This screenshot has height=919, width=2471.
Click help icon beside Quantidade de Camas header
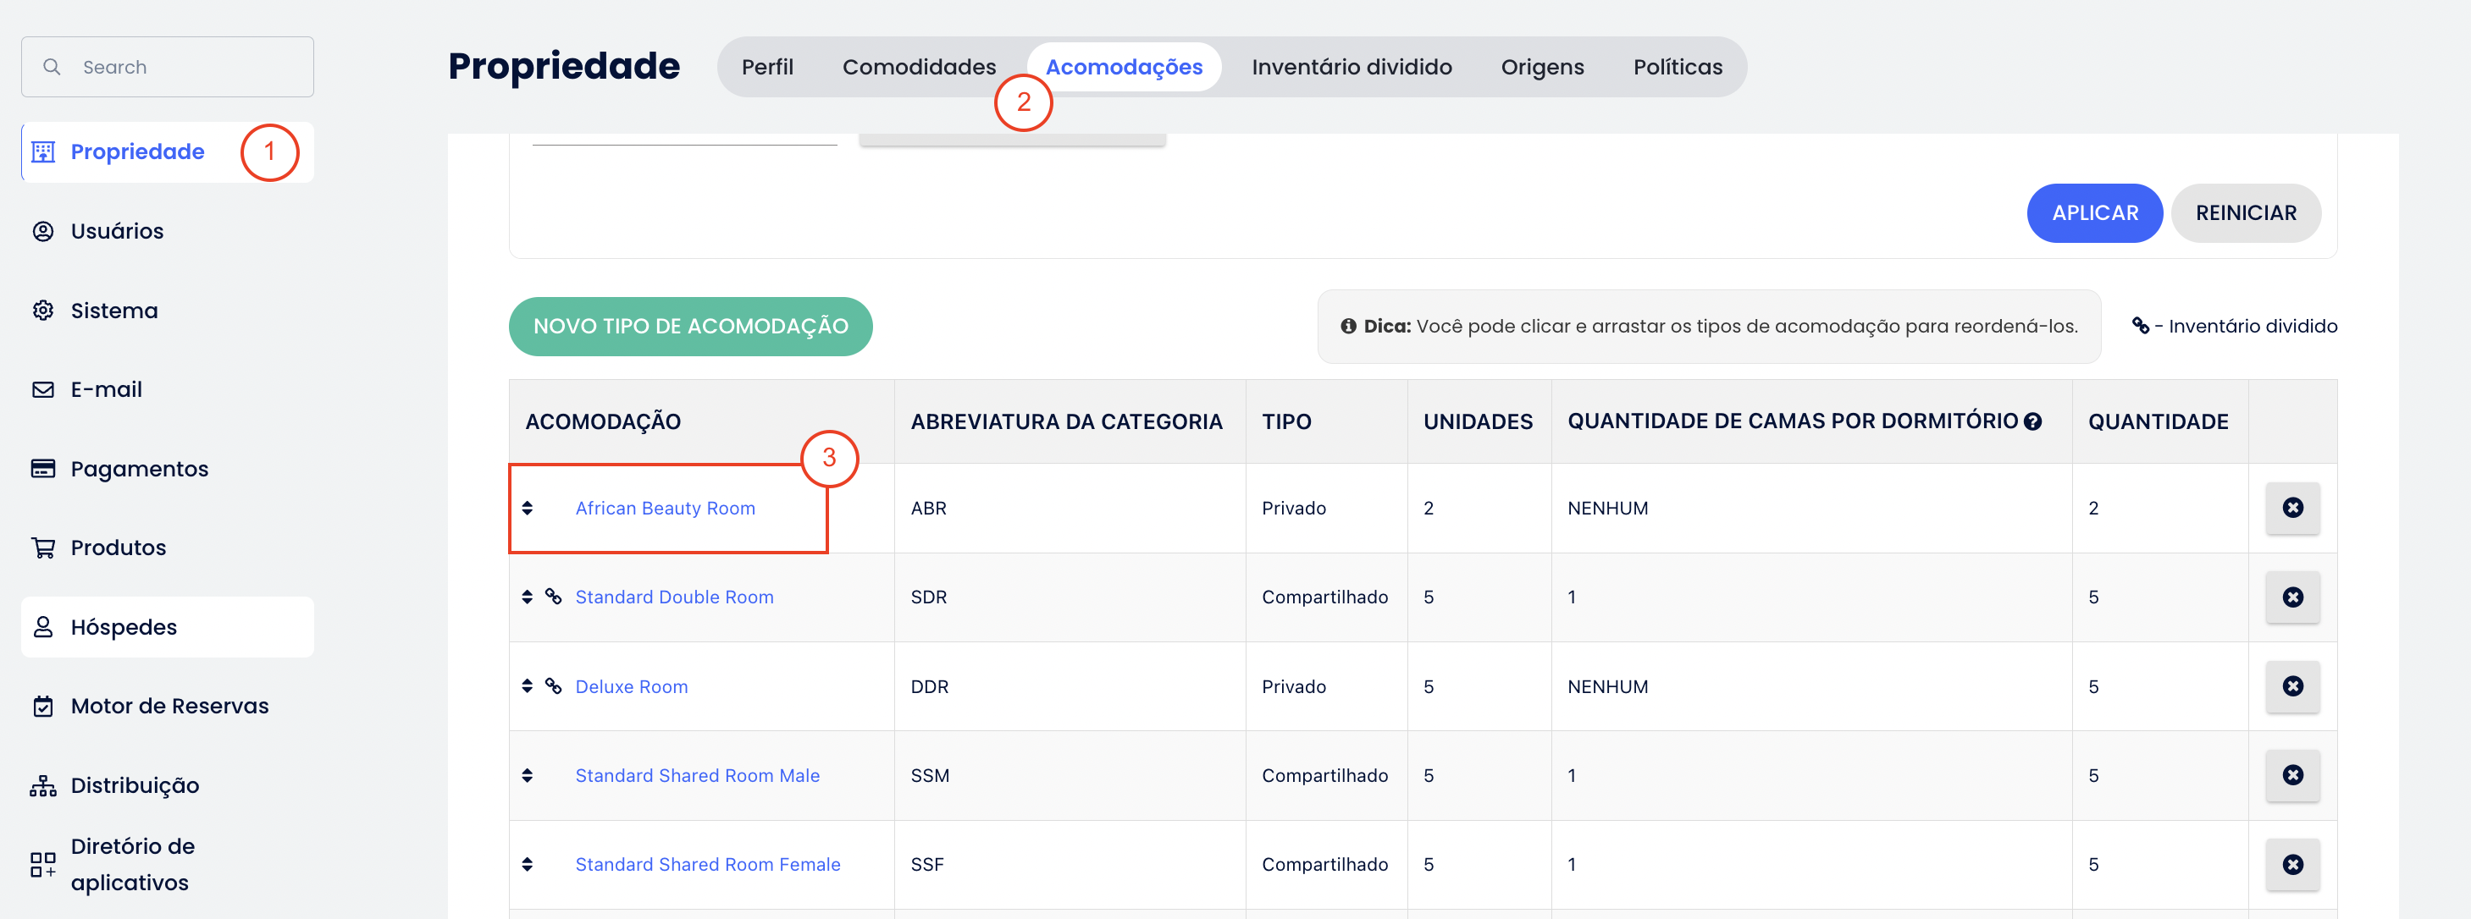point(2032,421)
